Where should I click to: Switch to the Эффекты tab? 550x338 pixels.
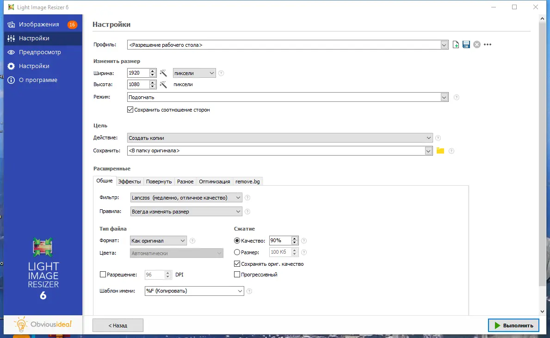(x=130, y=182)
